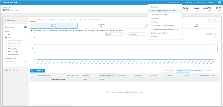Sort by START DATE column header
Image resolution: width=223 pixels, height=107 pixels.
(x=137, y=75)
